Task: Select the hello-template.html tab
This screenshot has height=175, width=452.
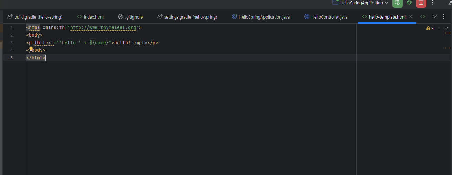Action: click(387, 17)
